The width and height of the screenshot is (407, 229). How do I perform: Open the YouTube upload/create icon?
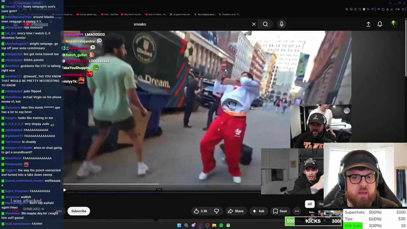368,24
